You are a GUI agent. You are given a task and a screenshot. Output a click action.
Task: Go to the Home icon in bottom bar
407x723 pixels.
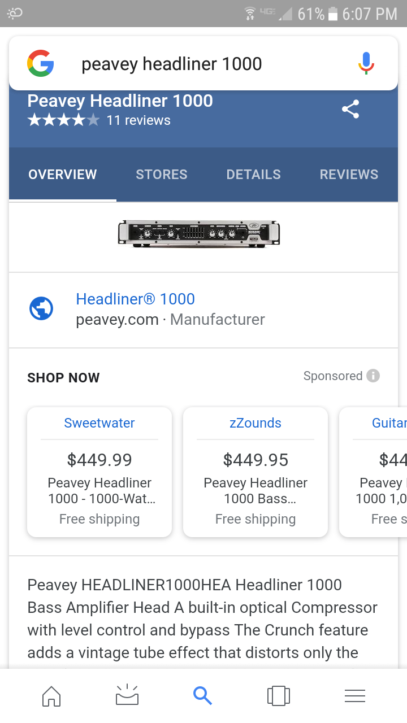click(51, 695)
